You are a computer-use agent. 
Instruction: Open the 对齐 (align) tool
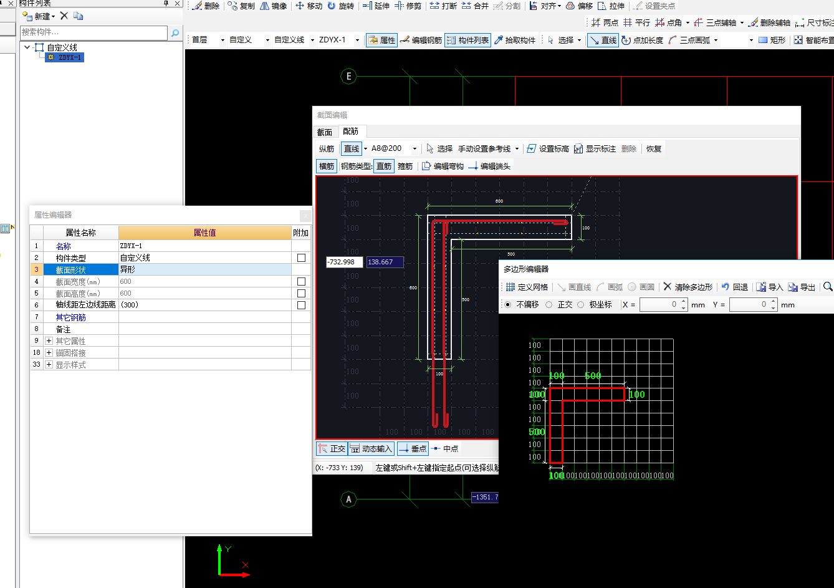545,6
